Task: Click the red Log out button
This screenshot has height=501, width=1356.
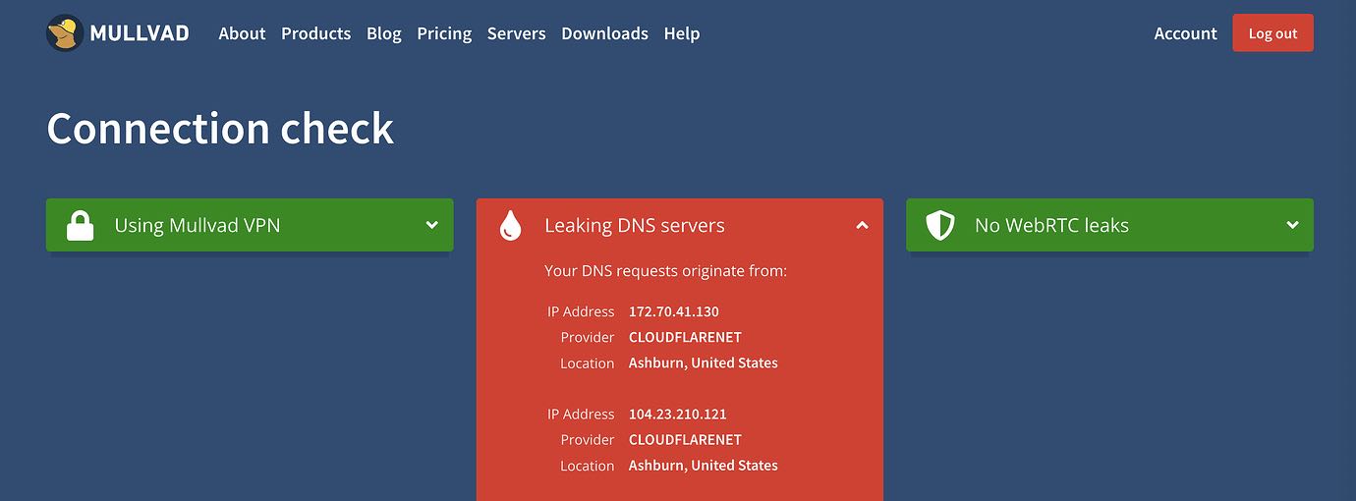Action: 1272,33
